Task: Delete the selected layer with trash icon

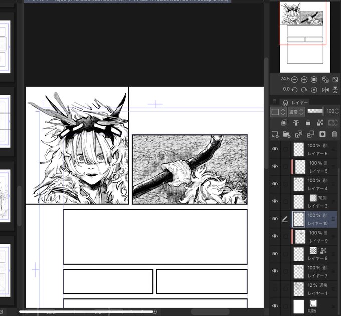Action: pos(334,134)
